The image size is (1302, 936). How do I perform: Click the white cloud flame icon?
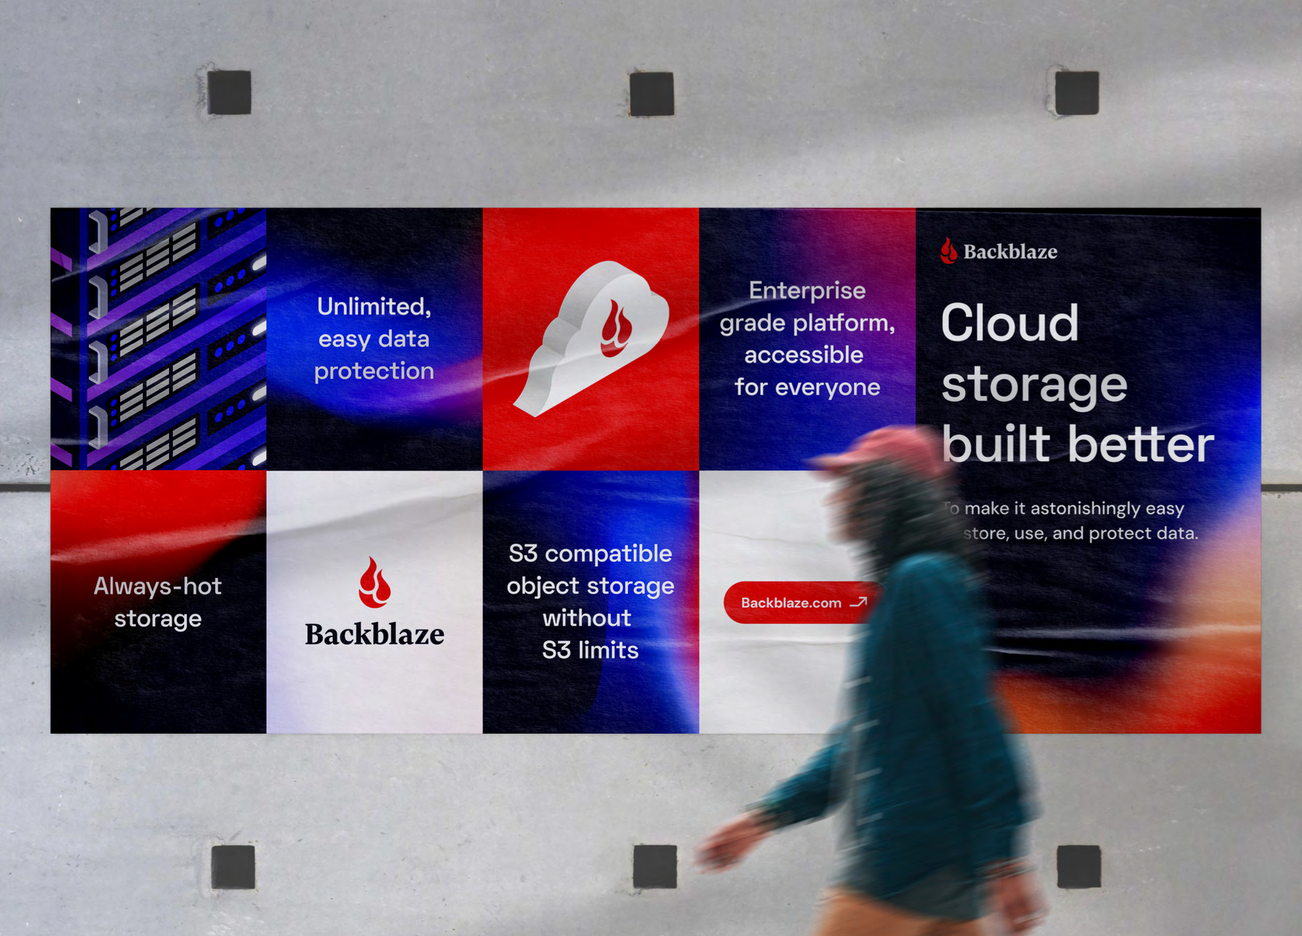[595, 337]
